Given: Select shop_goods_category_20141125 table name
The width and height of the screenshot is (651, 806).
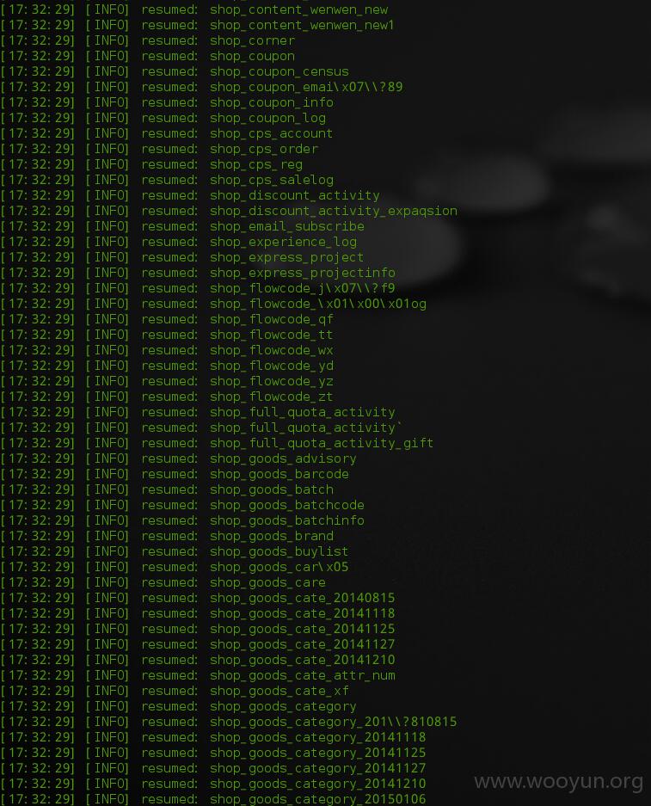Looking at the screenshot, I should [x=318, y=753].
